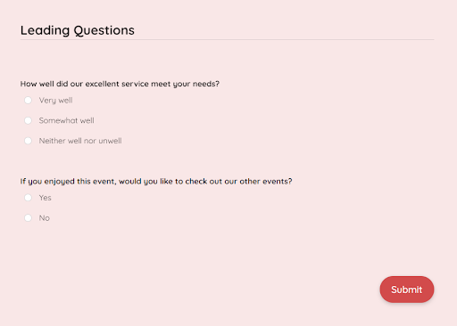
Task: Click the "Yes" answer label text
Action: pos(46,198)
